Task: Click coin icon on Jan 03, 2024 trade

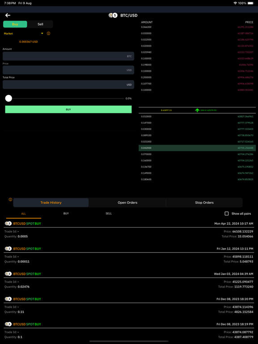Action: click(x=8, y=274)
